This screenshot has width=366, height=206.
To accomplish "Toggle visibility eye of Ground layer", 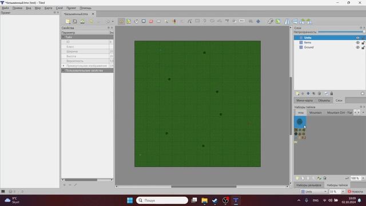I will (x=357, y=47).
